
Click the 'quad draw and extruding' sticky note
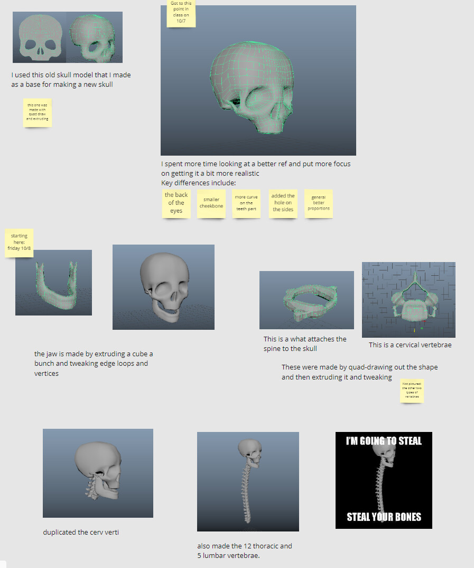[38, 112]
